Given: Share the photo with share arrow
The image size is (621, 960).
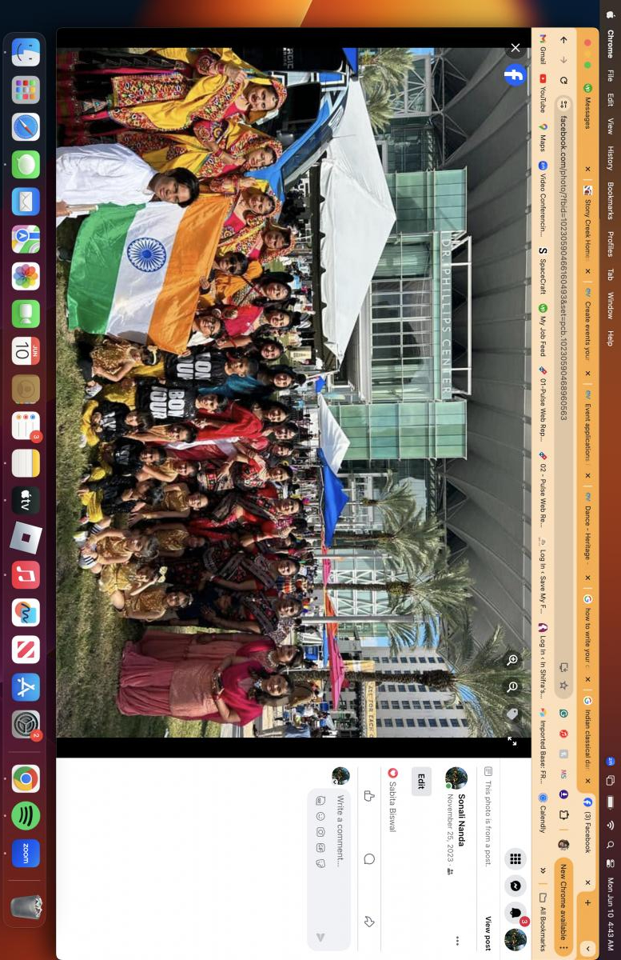Looking at the screenshot, I should coord(369,922).
